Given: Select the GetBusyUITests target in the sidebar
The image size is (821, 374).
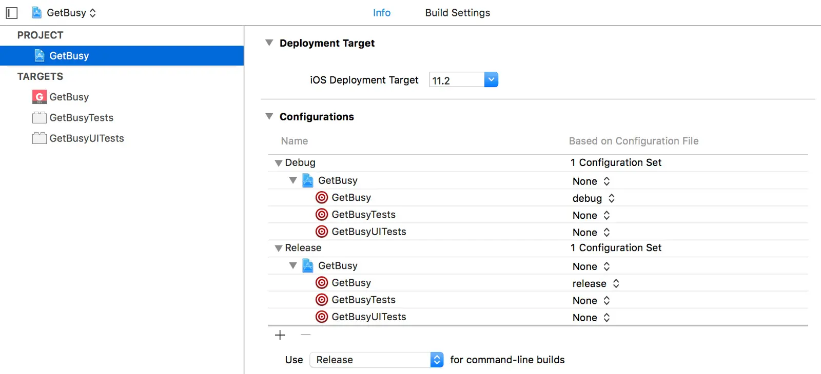Looking at the screenshot, I should [x=86, y=138].
